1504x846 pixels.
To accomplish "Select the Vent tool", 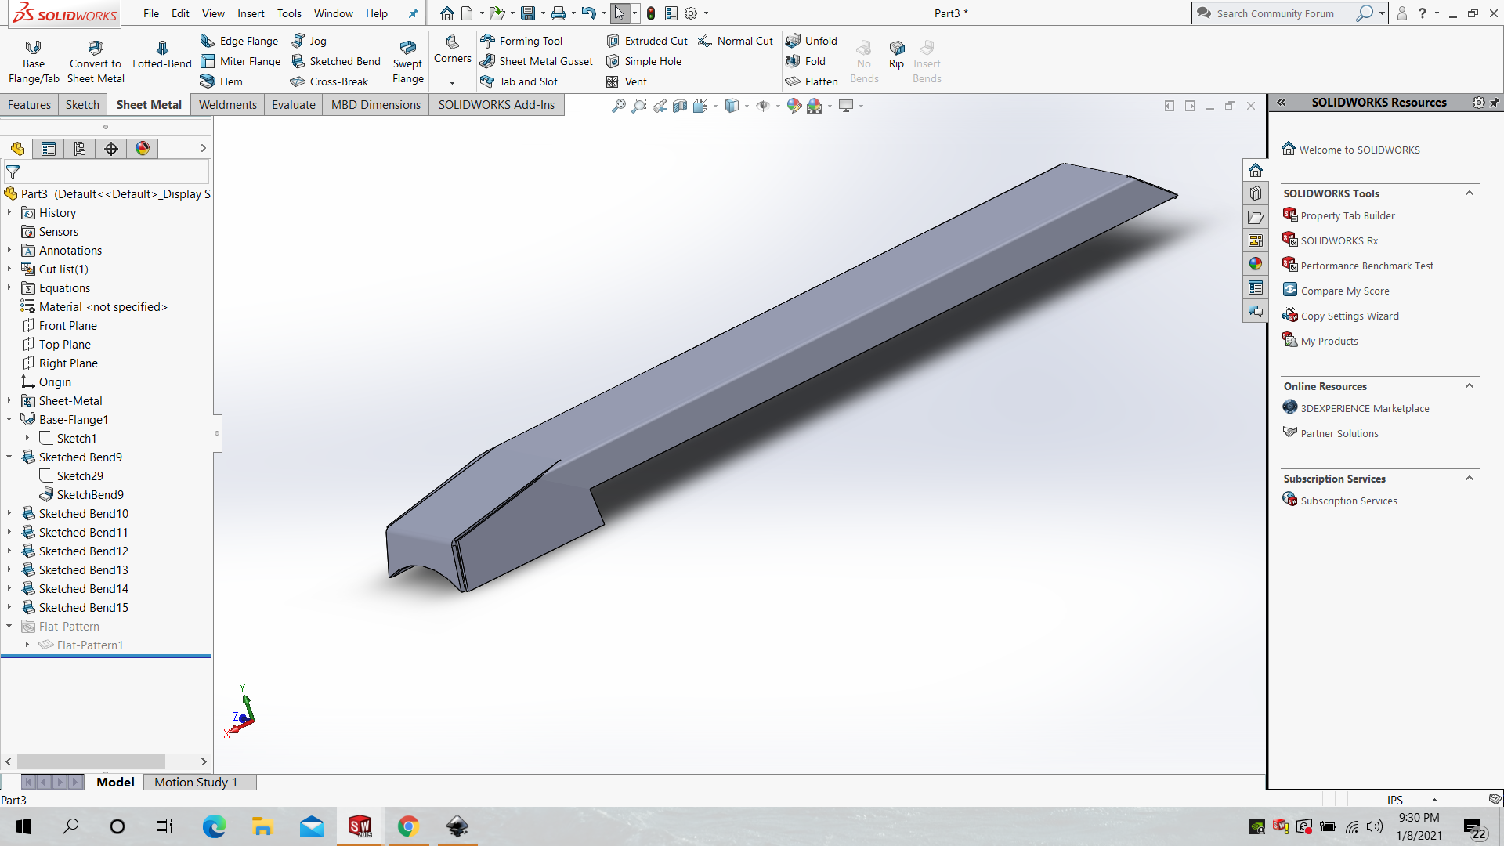I will [627, 81].
